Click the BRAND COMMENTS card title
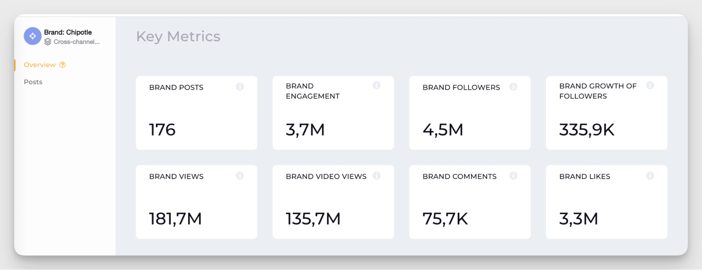The height and width of the screenshot is (270, 702). point(459,176)
